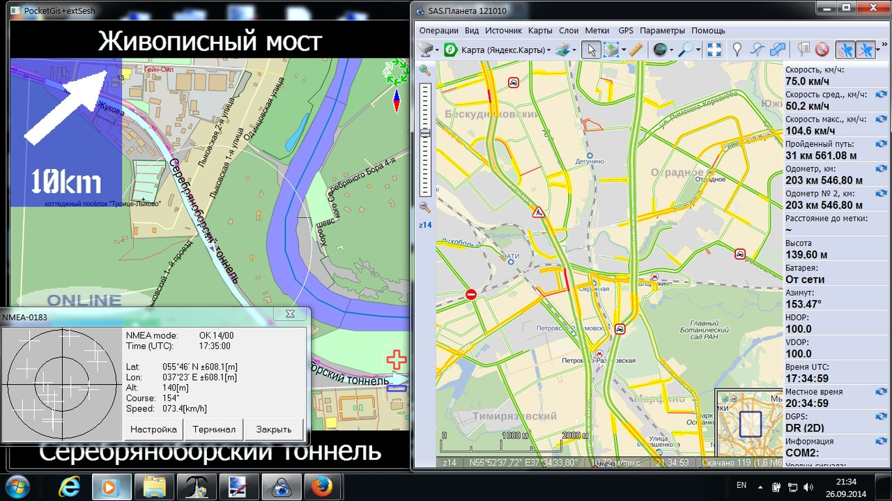This screenshot has height=501, width=892.
Task: Click EN language indicator in tray
Action: coord(741,485)
